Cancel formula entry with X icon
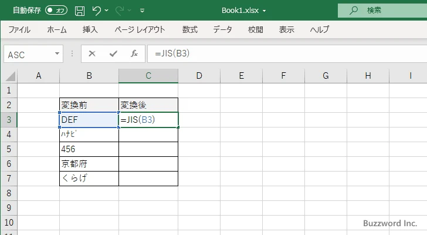 click(x=92, y=53)
